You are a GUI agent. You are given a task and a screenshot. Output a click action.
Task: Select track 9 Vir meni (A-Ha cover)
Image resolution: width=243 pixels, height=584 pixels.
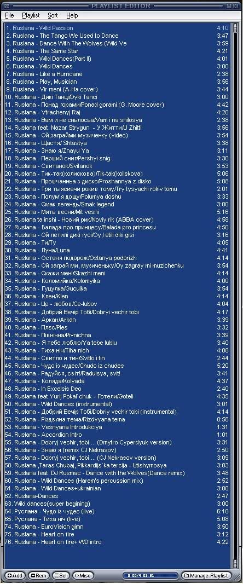118,89
